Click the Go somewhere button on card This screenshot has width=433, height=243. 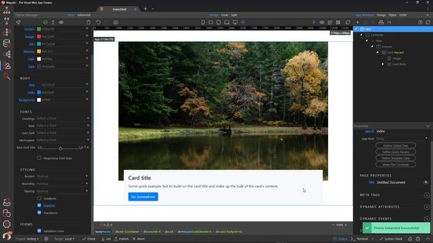click(143, 196)
